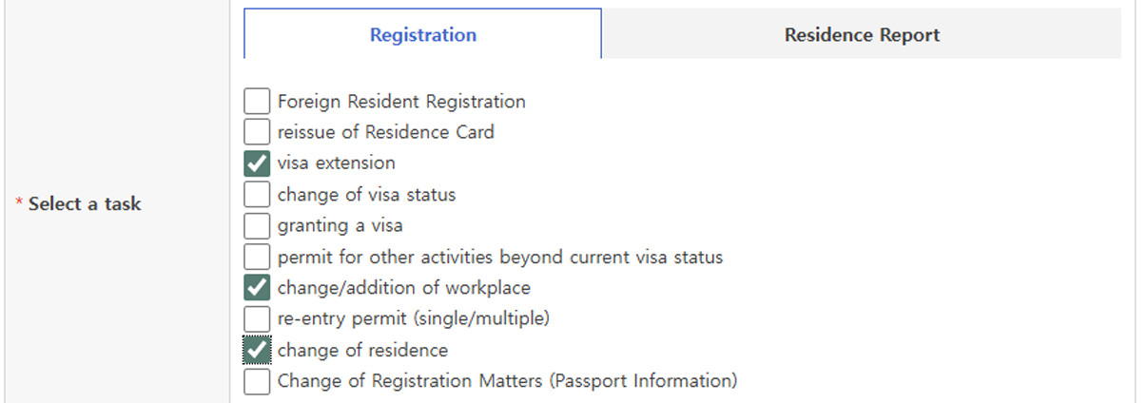Click the 're-entry permit (single/multiple)' label text
The width and height of the screenshot is (1148, 403).
(413, 318)
